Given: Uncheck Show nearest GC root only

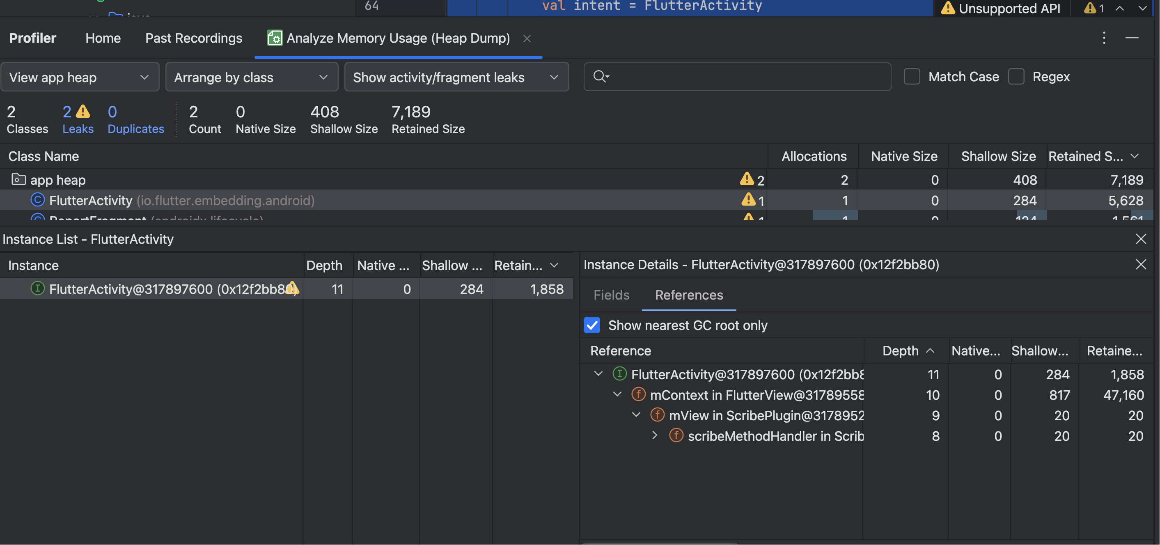Looking at the screenshot, I should [592, 325].
